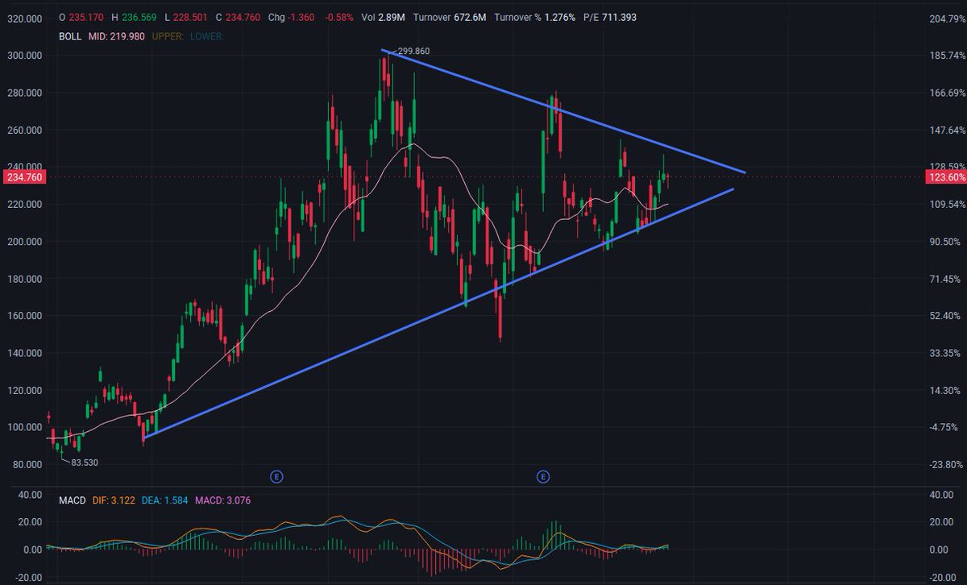Click the 185.74% right axis label
This screenshot has width=967, height=585.
pos(947,56)
